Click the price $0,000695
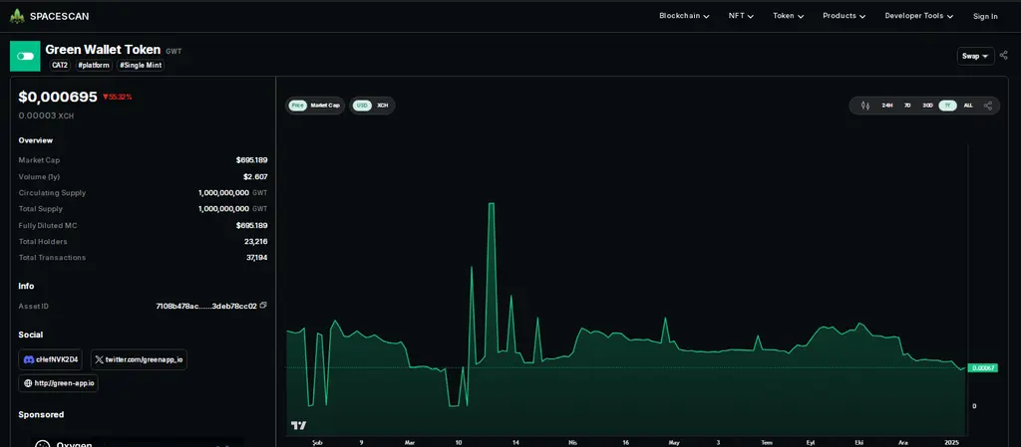Viewport: 1021px width, 447px height. pyautogui.click(x=58, y=98)
